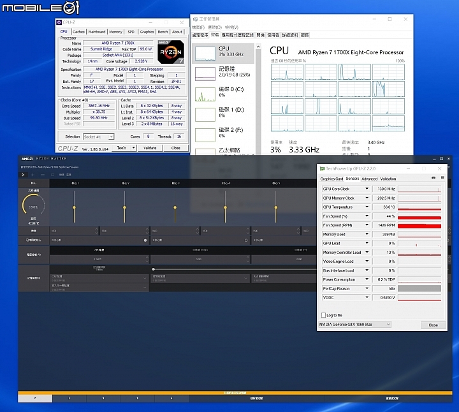Screen dimensions: 459x412
Task: Select Disk 0 (C:) thumbnail in Task Manager
Action: click(205, 94)
